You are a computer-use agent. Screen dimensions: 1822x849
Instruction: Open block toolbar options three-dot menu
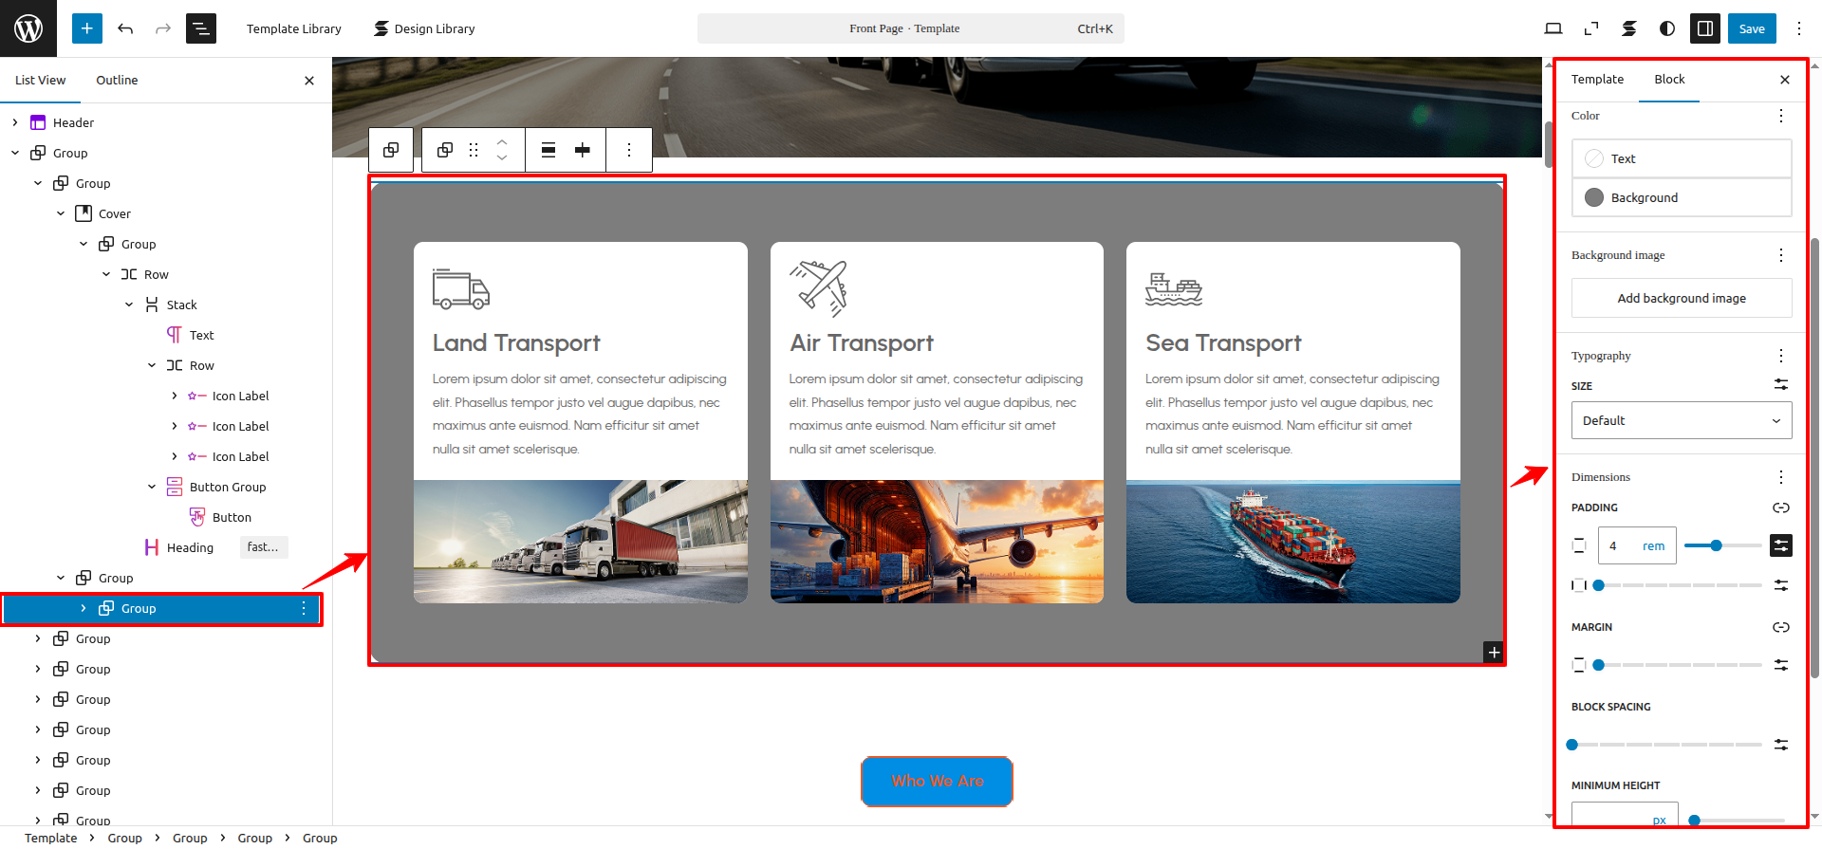[628, 150]
